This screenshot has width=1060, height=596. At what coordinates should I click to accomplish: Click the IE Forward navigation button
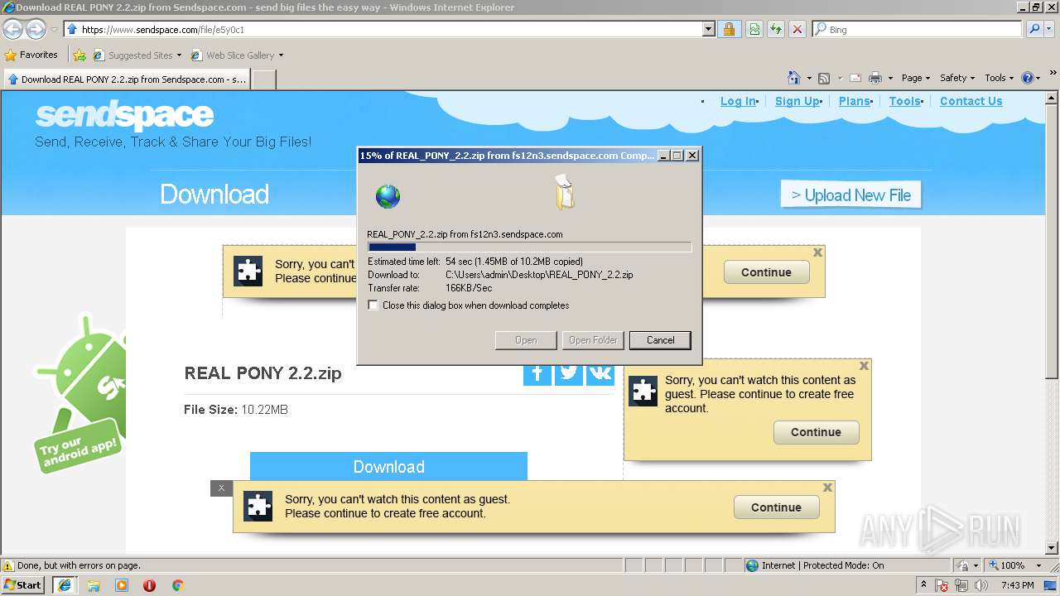[36, 30]
